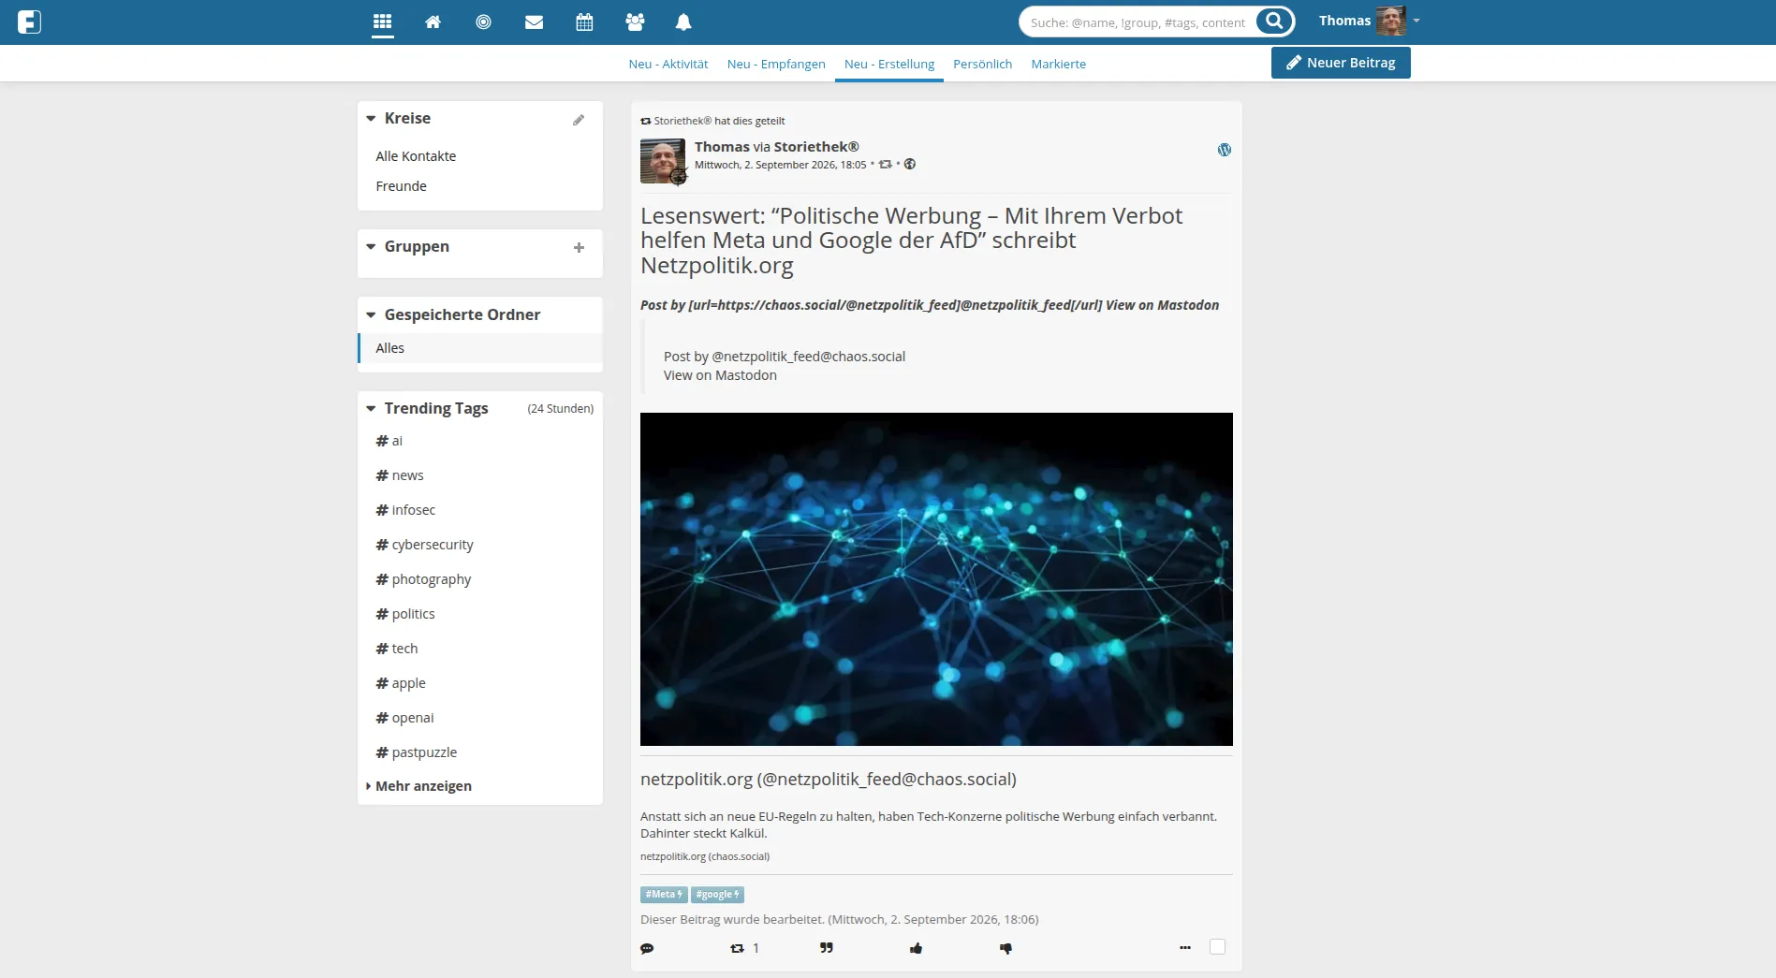The width and height of the screenshot is (1776, 978).
Task: Click the reshare indicator icon beside timestamp
Action: click(x=885, y=165)
